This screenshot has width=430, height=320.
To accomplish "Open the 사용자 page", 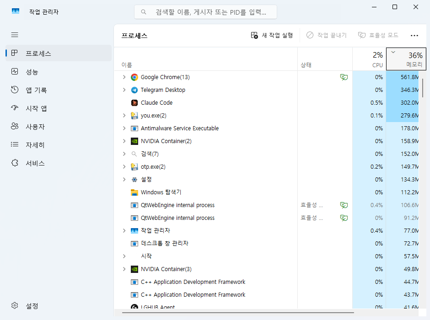I will (59, 127).
